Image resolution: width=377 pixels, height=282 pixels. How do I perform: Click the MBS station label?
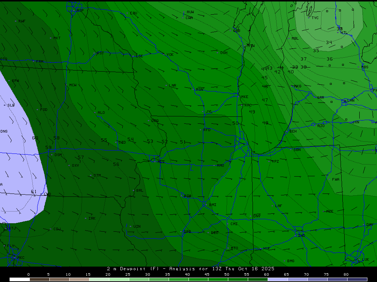[x=365, y=67]
